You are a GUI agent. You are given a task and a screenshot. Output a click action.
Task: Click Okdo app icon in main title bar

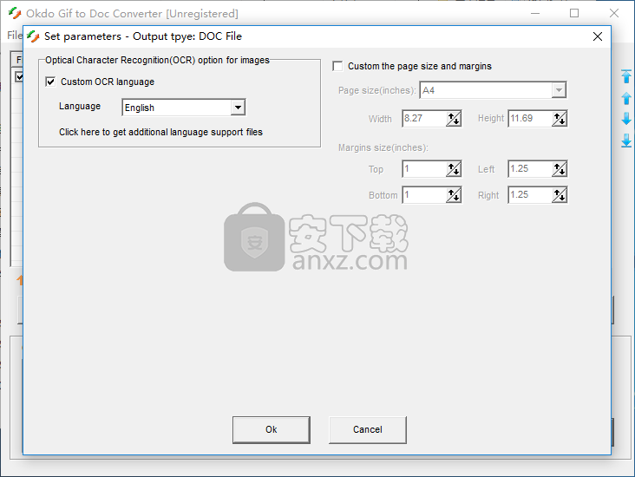click(15, 13)
